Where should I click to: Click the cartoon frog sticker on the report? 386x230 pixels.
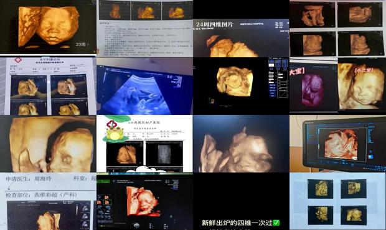click(x=115, y=133)
